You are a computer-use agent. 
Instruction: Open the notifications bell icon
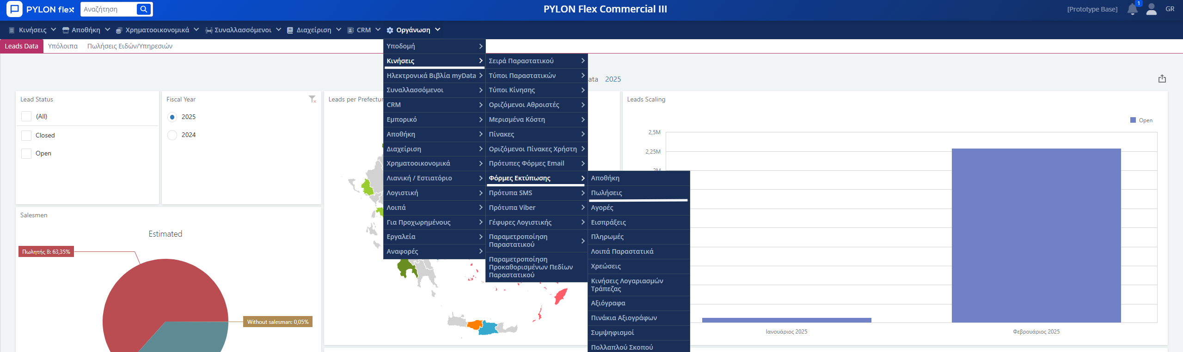tap(1132, 9)
